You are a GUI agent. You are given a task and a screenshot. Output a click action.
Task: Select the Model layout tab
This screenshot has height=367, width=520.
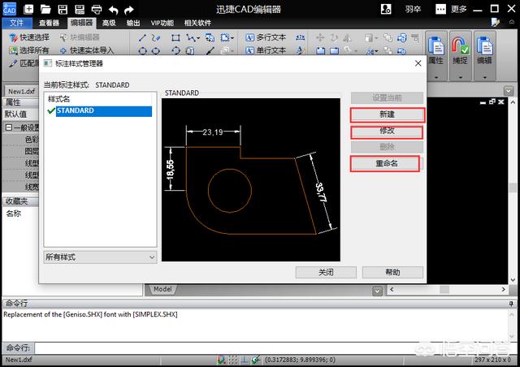(x=162, y=289)
